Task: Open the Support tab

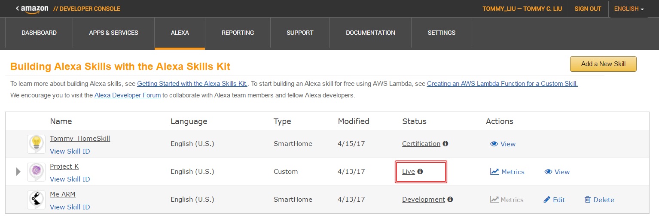Action: tap(300, 33)
